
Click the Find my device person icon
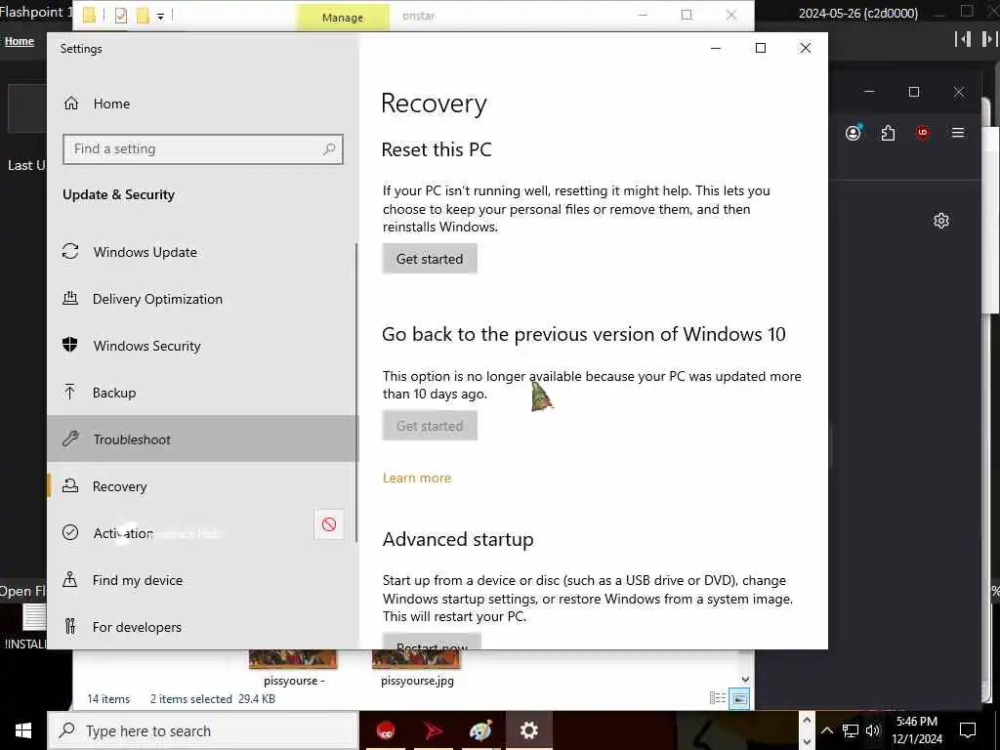pos(70,579)
